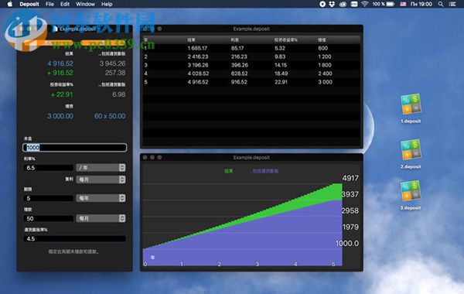Click the "3 945.26" inflation-adjusted result
The height and width of the screenshot is (294, 464).
point(112,63)
